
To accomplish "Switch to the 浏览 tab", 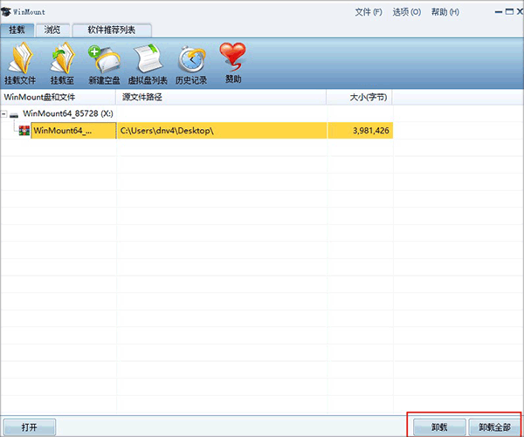I will [52, 30].
